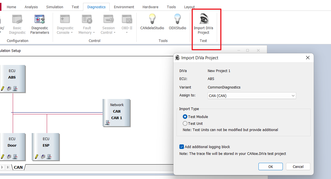Image resolution: width=331 pixels, height=179 pixels.
Task: Click the tab scroll to last arrow
Action: coord(8,167)
